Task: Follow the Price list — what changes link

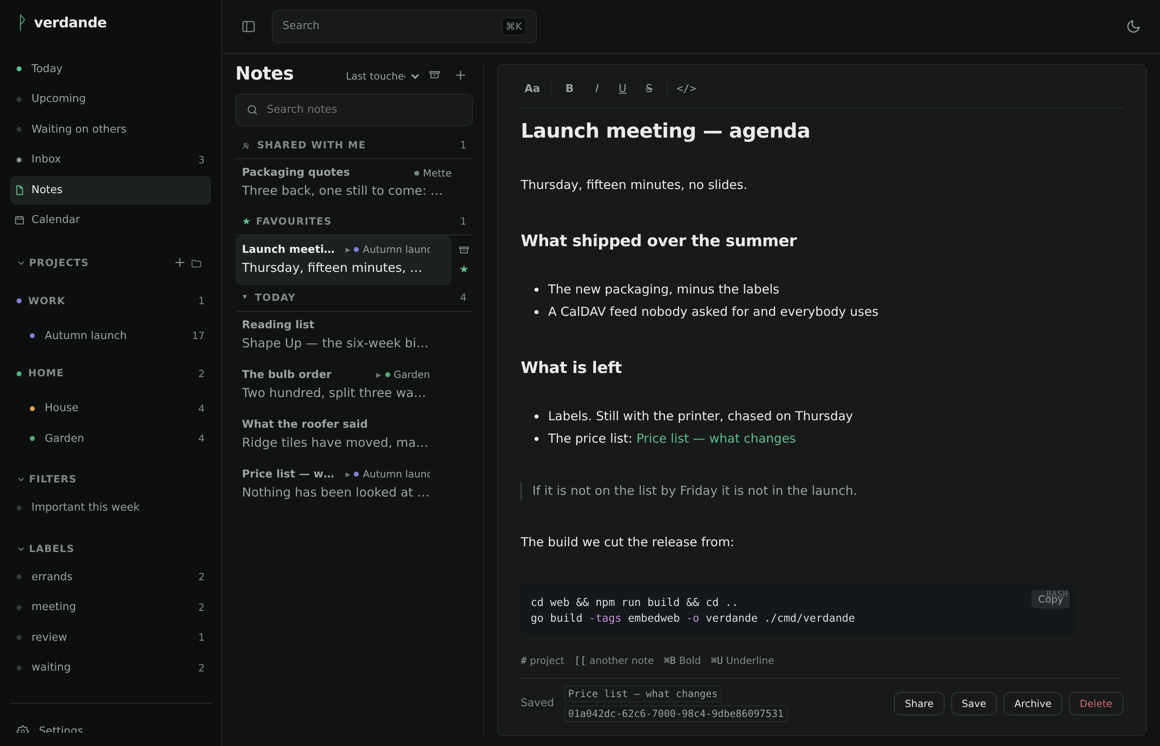Action: tap(715, 438)
